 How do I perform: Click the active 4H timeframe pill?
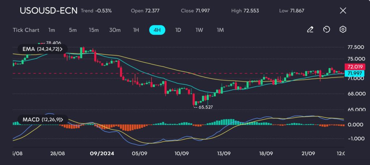(157, 30)
